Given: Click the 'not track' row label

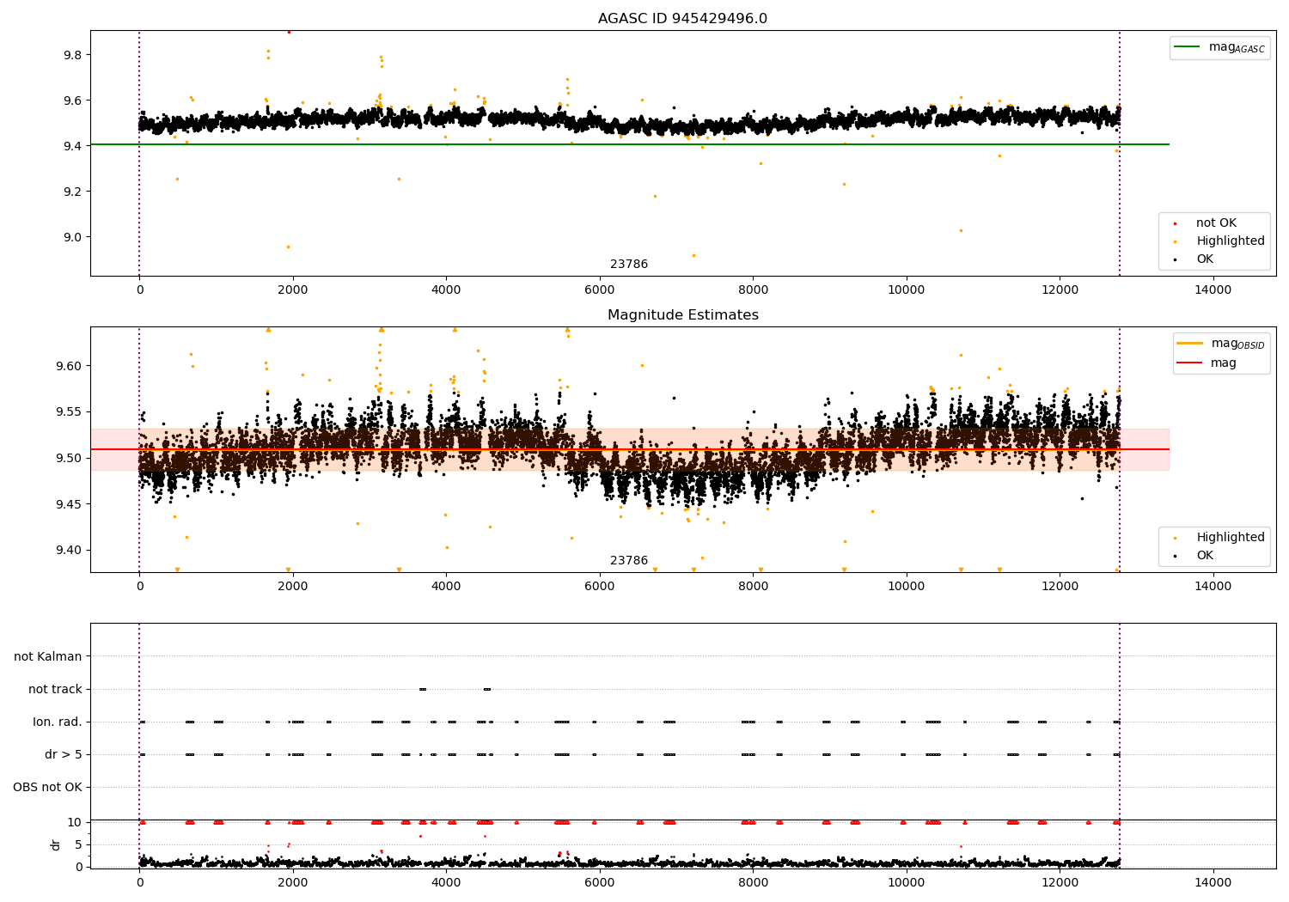Looking at the screenshot, I should [55, 689].
